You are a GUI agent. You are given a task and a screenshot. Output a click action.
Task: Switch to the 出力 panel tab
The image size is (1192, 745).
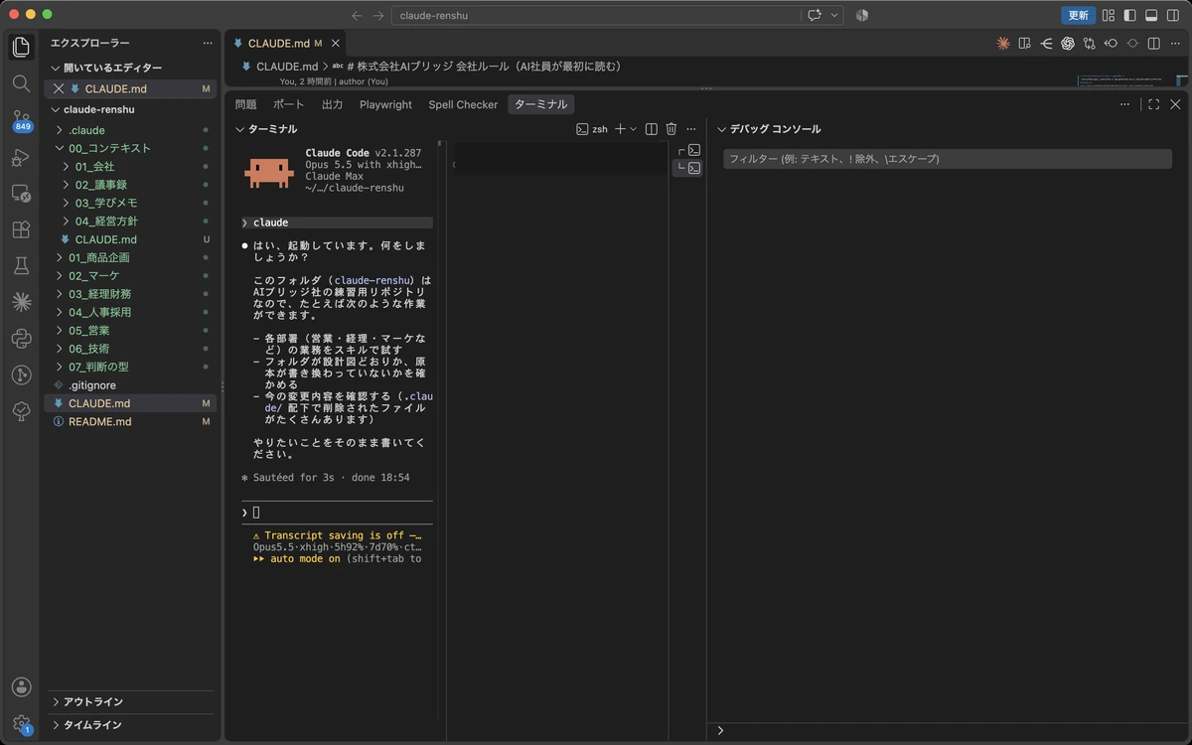coord(332,104)
